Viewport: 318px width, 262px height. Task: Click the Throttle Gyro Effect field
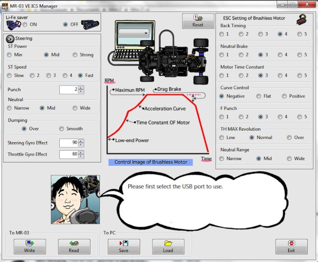pos(69,154)
